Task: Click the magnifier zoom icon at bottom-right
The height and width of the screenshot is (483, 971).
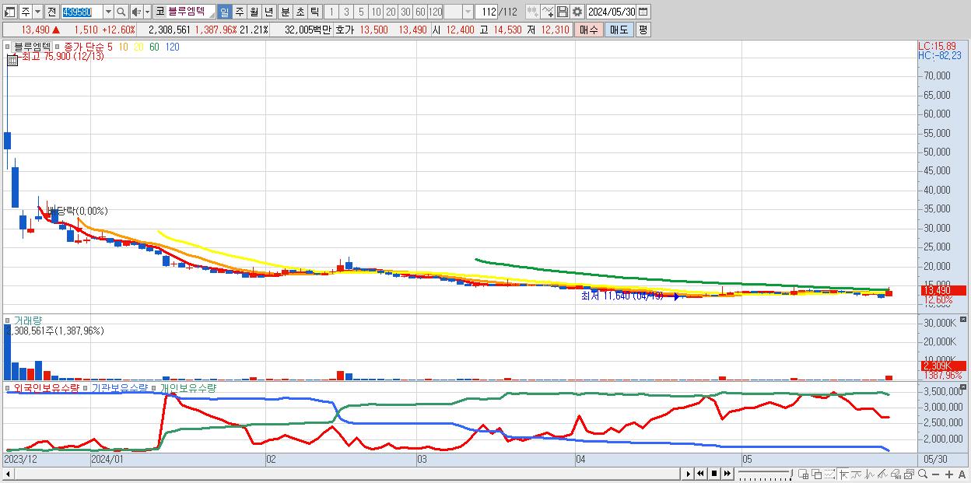Action: coord(923,474)
